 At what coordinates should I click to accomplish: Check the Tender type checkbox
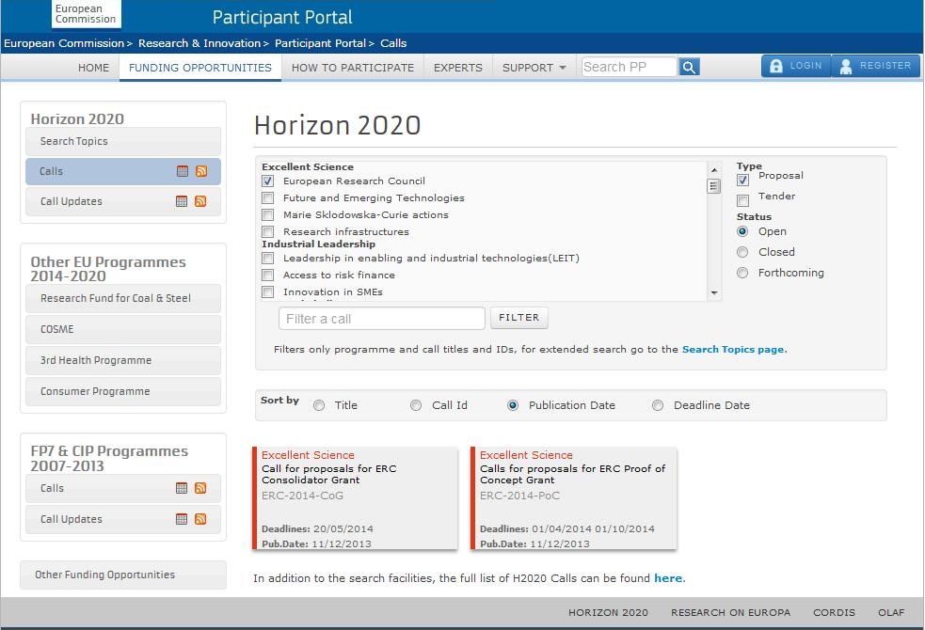click(x=742, y=200)
